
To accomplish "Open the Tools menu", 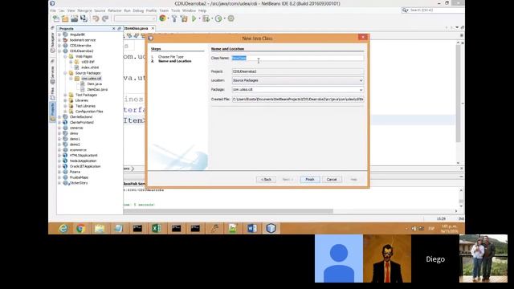I will pos(175,10).
